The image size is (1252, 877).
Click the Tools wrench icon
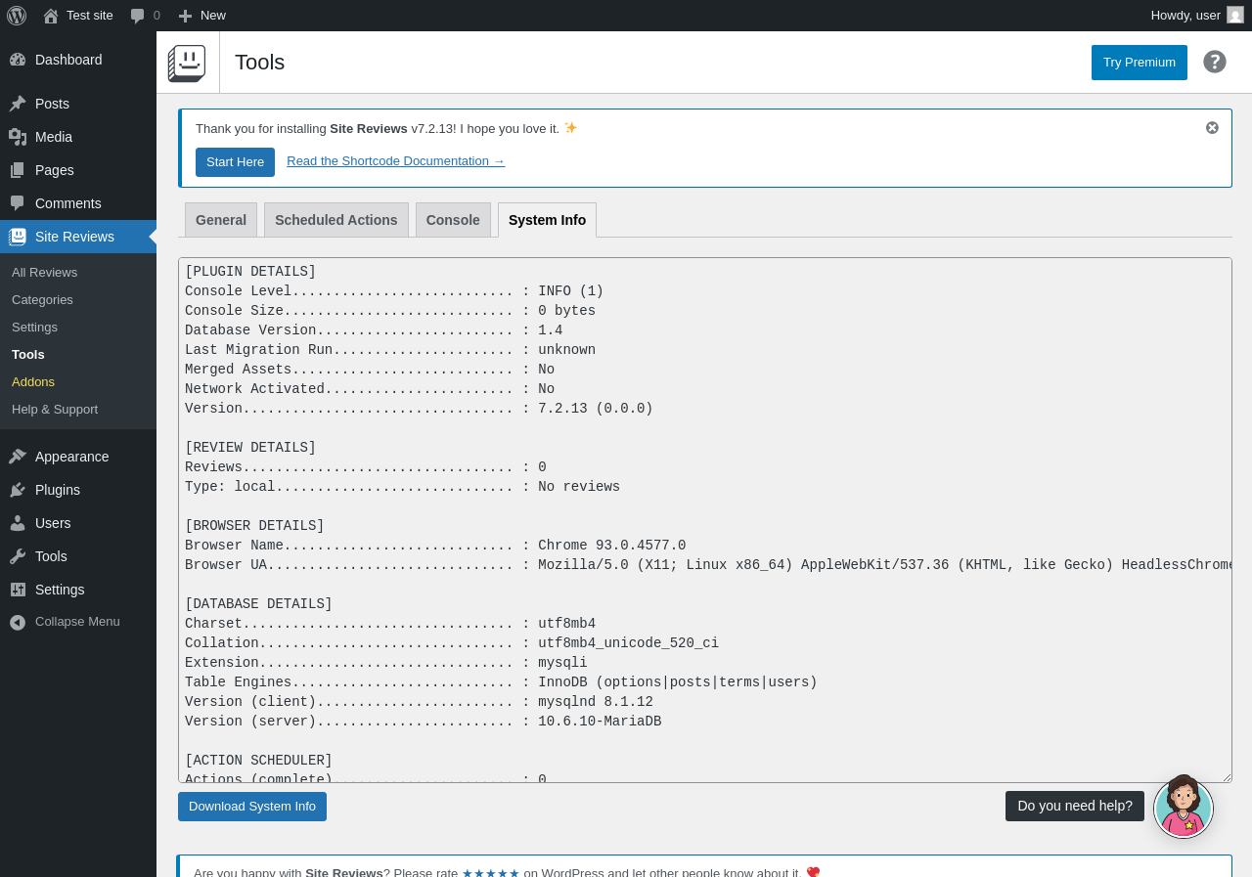coord(18,556)
